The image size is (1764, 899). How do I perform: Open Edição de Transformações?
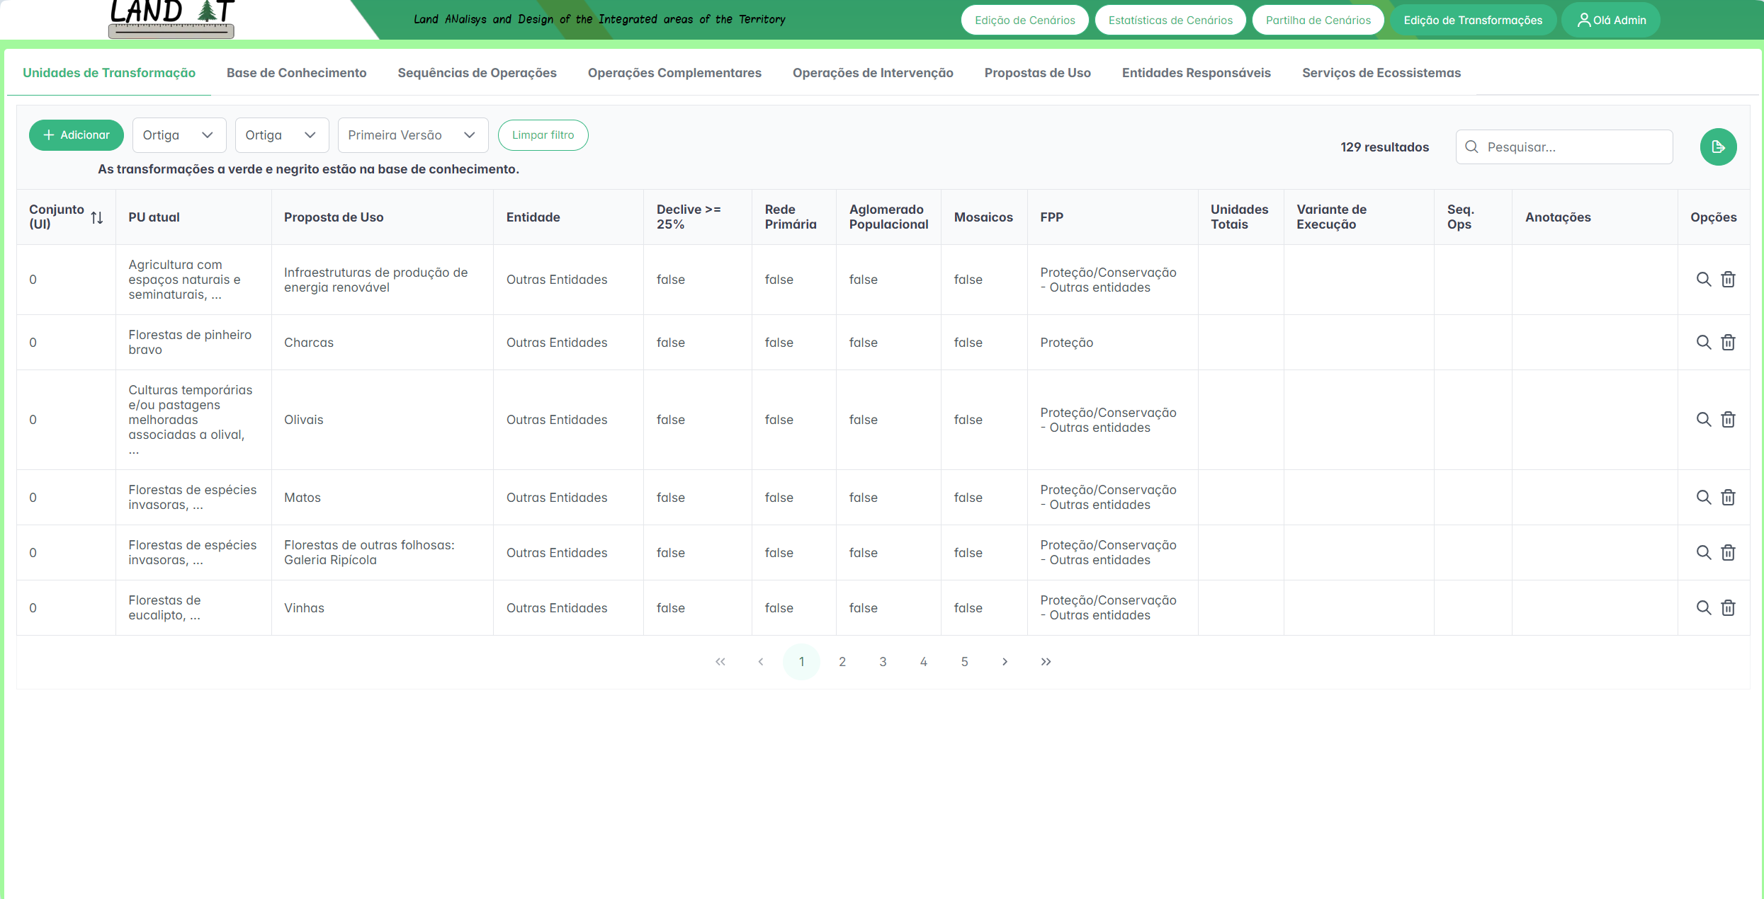[1473, 20]
